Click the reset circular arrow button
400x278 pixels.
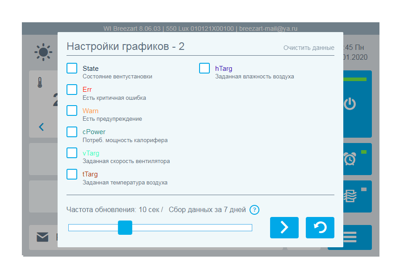point(320,228)
